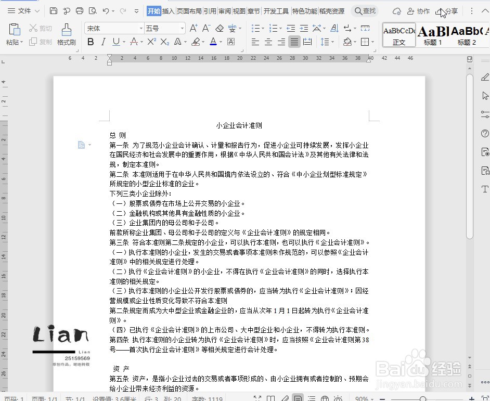Screen dimensions: 490x401
Task: Toggle Underline formatting
Action: click(x=116, y=42)
